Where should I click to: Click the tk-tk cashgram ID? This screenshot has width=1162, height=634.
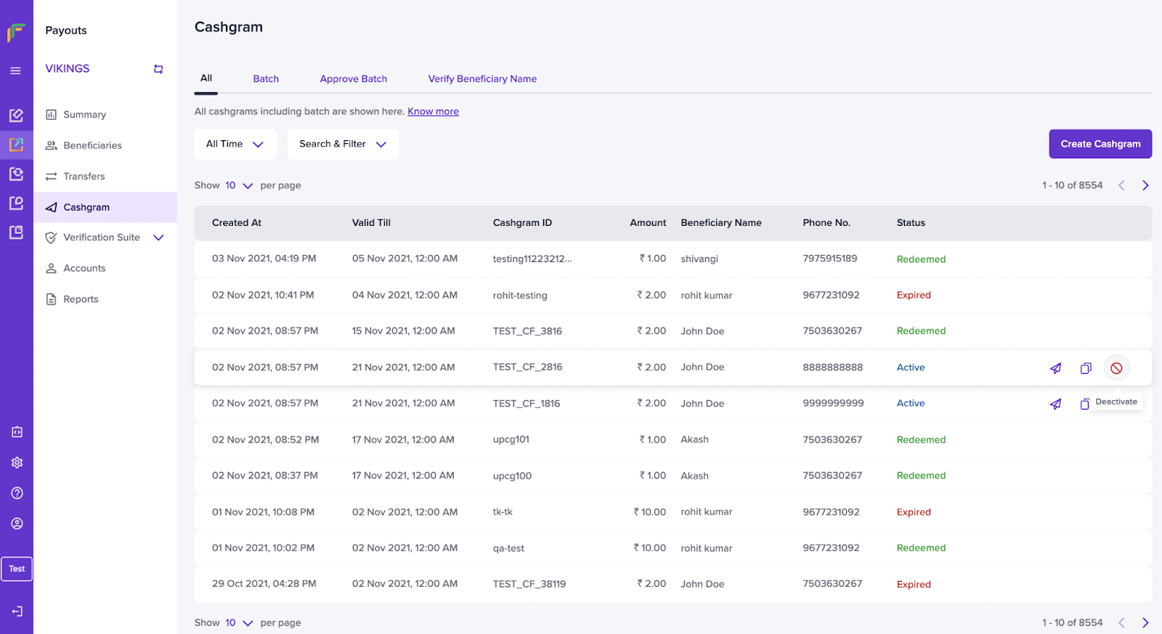[503, 512]
